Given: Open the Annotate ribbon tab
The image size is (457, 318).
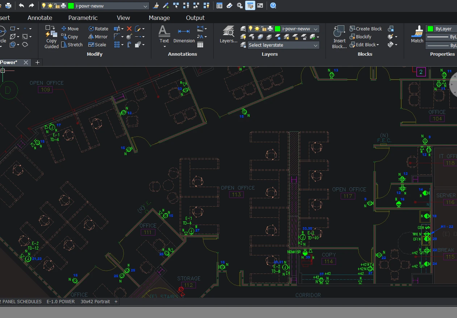Looking at the screenshot, I should click(40, 18).
